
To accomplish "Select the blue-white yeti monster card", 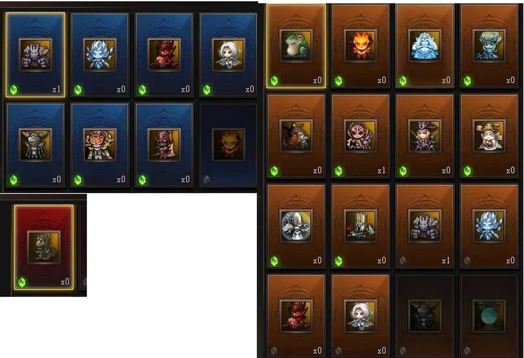I will [x=425, y=46].
